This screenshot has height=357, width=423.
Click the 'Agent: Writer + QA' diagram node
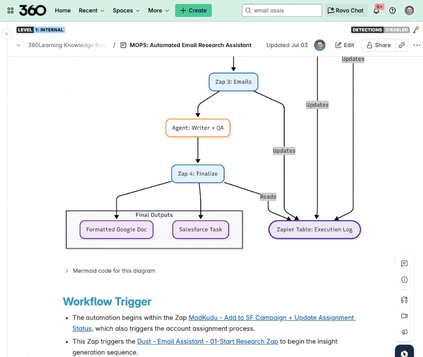pos(198,128)
